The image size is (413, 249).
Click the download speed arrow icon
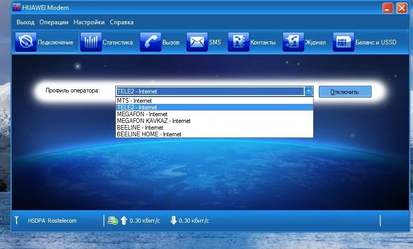173,221
